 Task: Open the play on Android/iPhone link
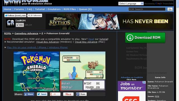pos(37,47)
